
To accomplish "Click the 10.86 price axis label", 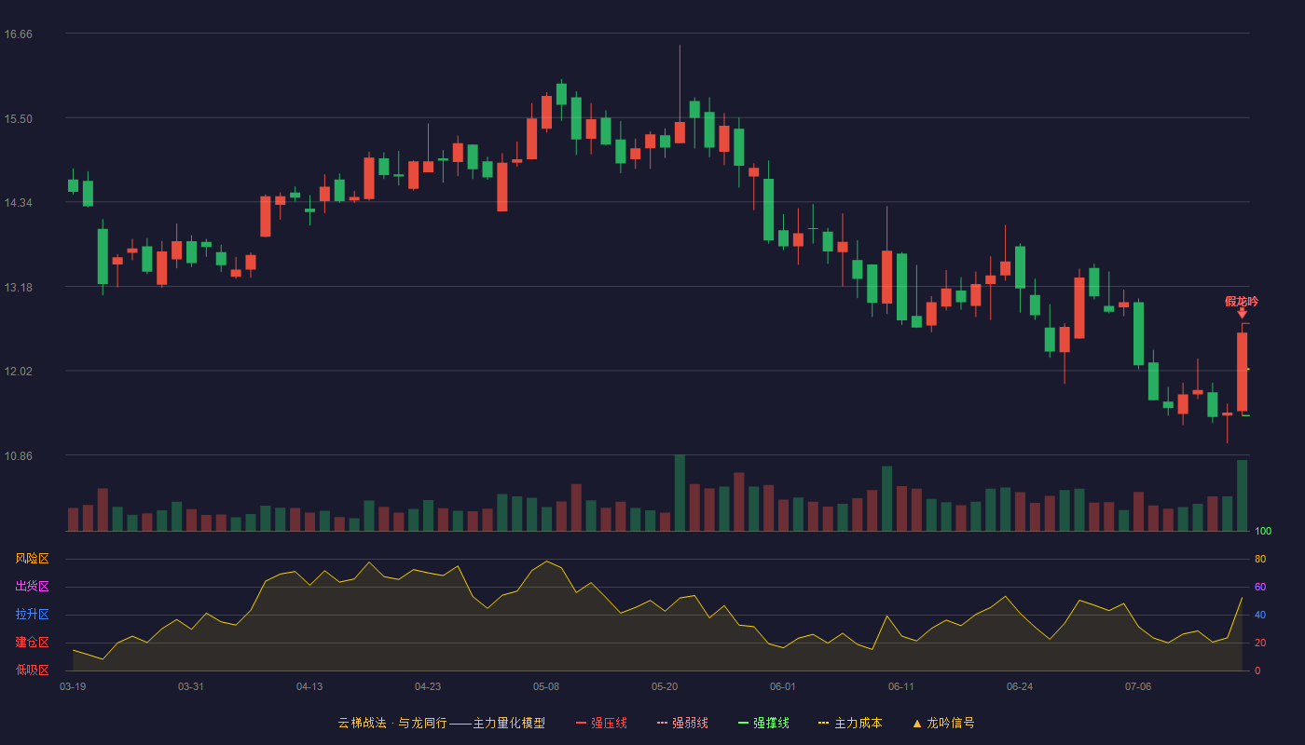I will (x=19, y=456).
